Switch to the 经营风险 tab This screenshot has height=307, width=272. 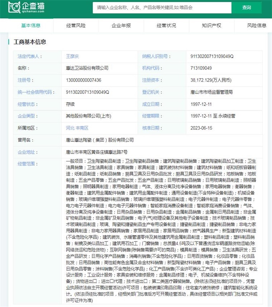click(76, 25)
